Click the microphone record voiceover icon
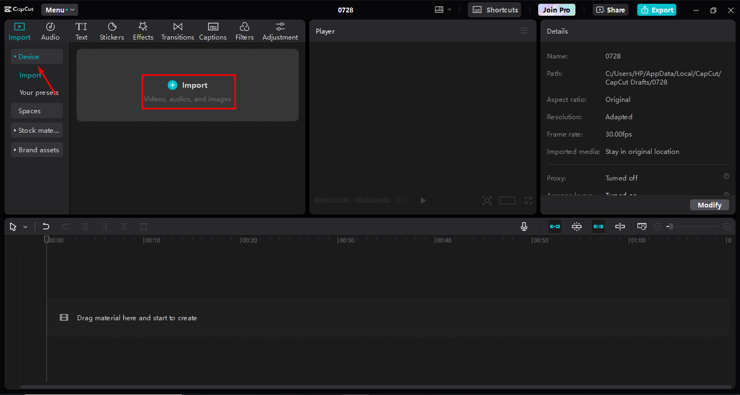 click(524, 227)
